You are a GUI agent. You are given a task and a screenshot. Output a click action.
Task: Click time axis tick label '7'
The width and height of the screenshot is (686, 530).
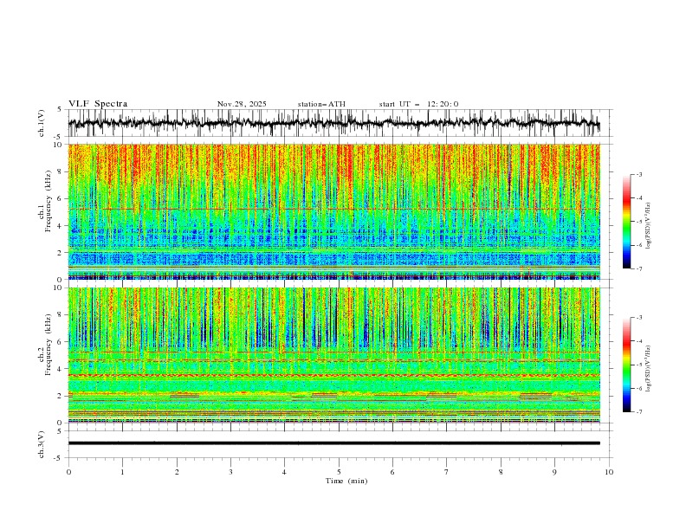click(447, 472)
